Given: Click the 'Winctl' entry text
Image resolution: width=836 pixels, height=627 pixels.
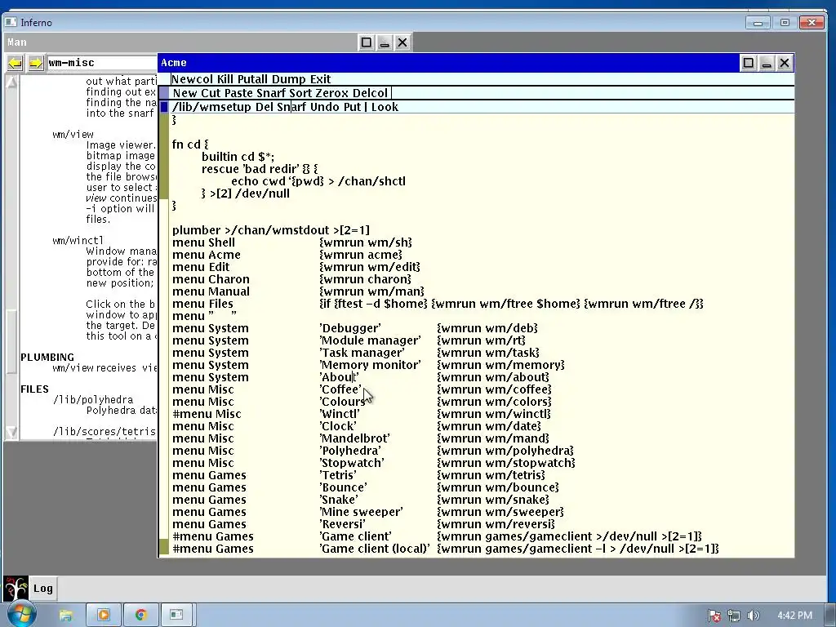Looking at the screenshot, I should (340, 414).
